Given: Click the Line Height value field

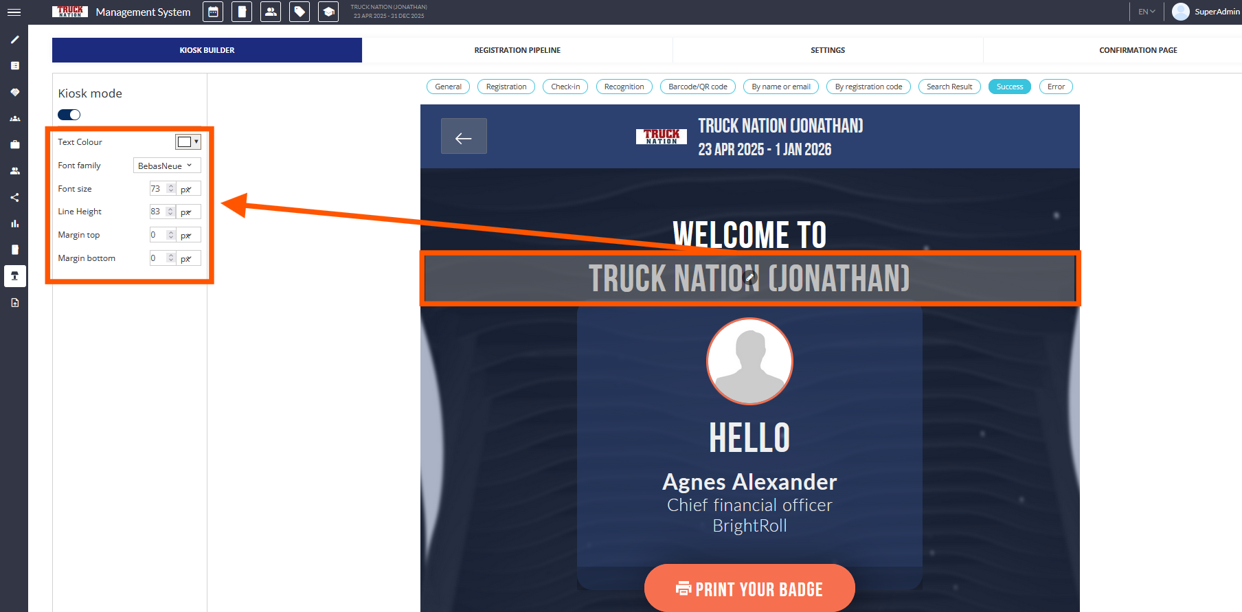Looking at the screenshot, I should pyautogui.click(x=157, y=212).
